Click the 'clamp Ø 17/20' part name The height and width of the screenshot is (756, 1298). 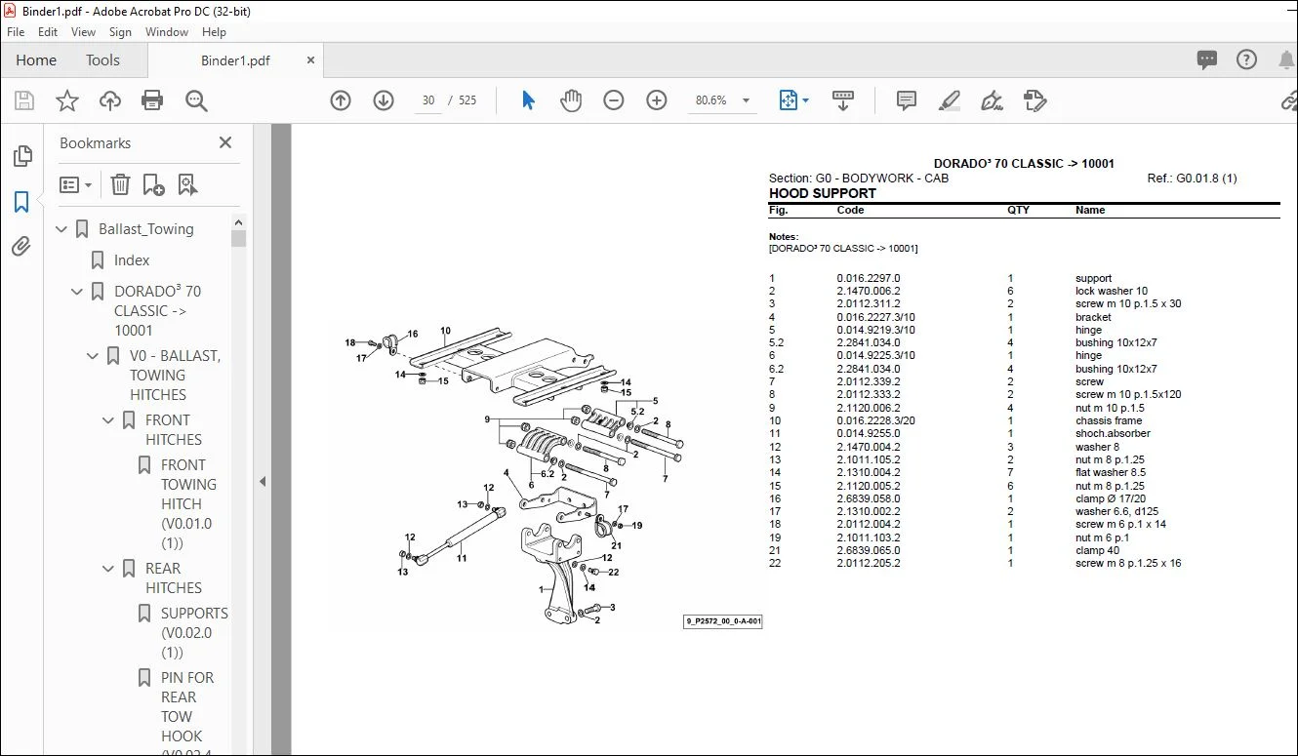(x=1111, y=499)
